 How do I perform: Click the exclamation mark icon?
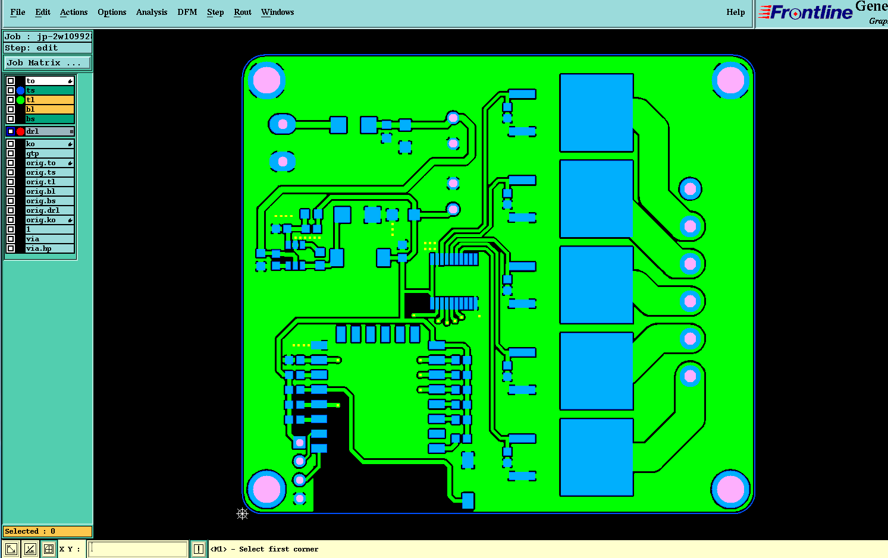[199, 549]
